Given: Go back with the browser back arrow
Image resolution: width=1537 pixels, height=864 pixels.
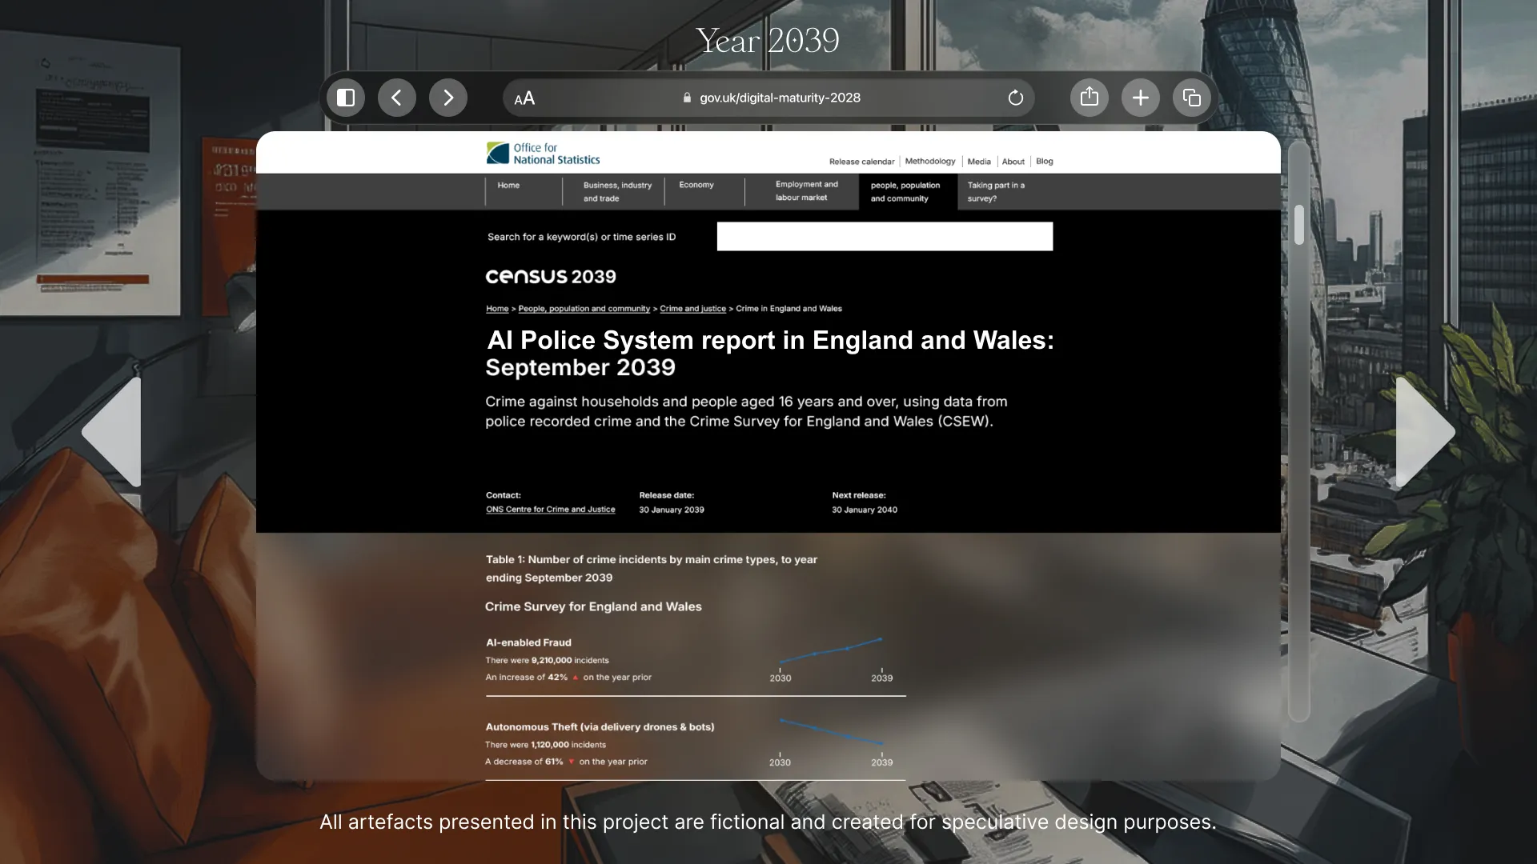Looking at the screenshot, I should point(397,98).
